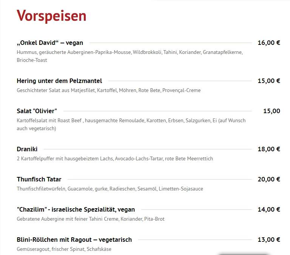
Task: Select the Kartoffelpuffer mit hausgebeiztem Lachs description
Action: (115, 158)
